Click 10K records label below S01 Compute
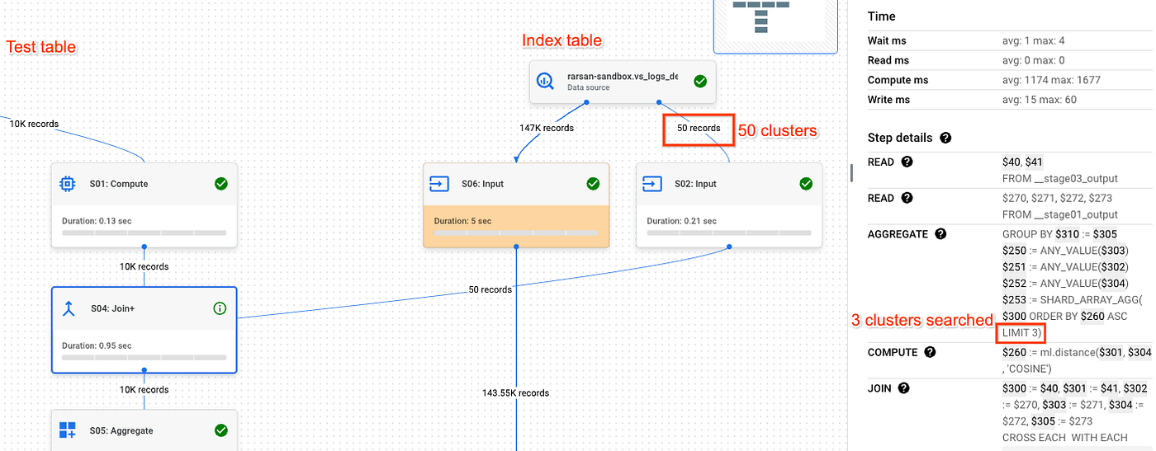The height and width of the screenshot is (451, 1156). [x=144, y=266]
